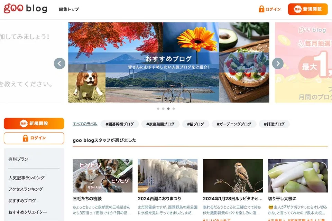
Task: Click the おすすめブログ banner image
Action: tap(168, 63)
